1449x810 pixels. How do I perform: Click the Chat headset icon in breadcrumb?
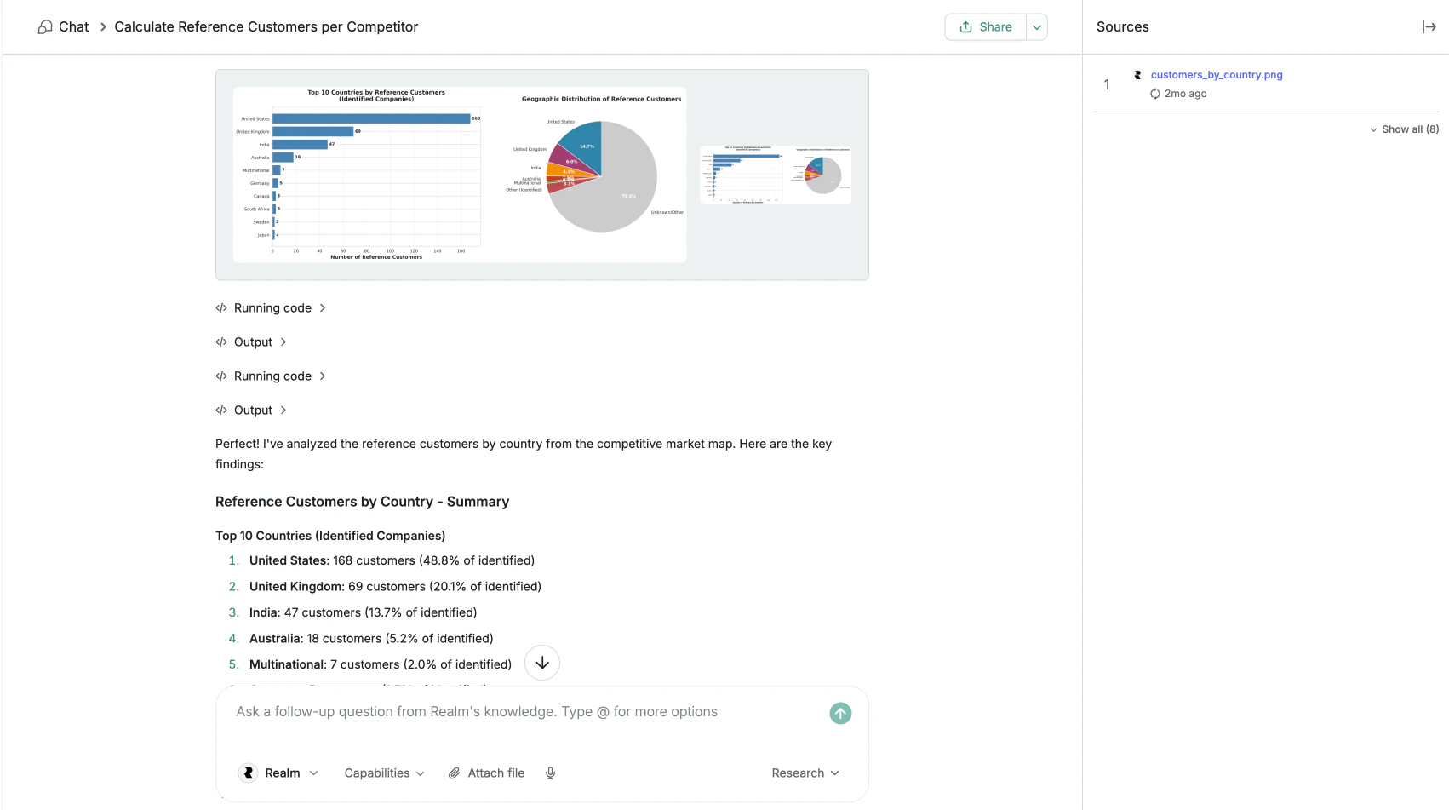45,26
